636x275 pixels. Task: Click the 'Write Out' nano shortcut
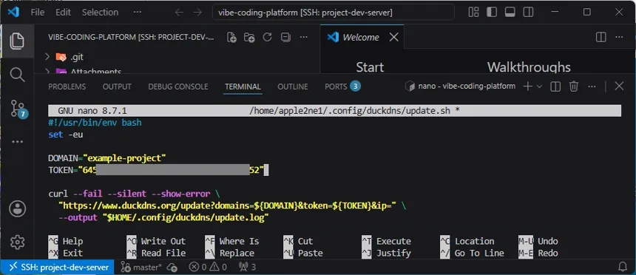tap(156, 241)
